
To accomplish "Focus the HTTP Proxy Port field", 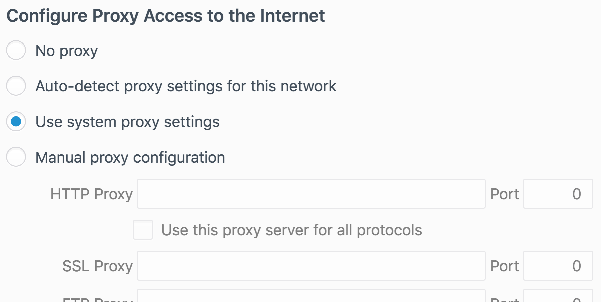I will pos(557,194).
